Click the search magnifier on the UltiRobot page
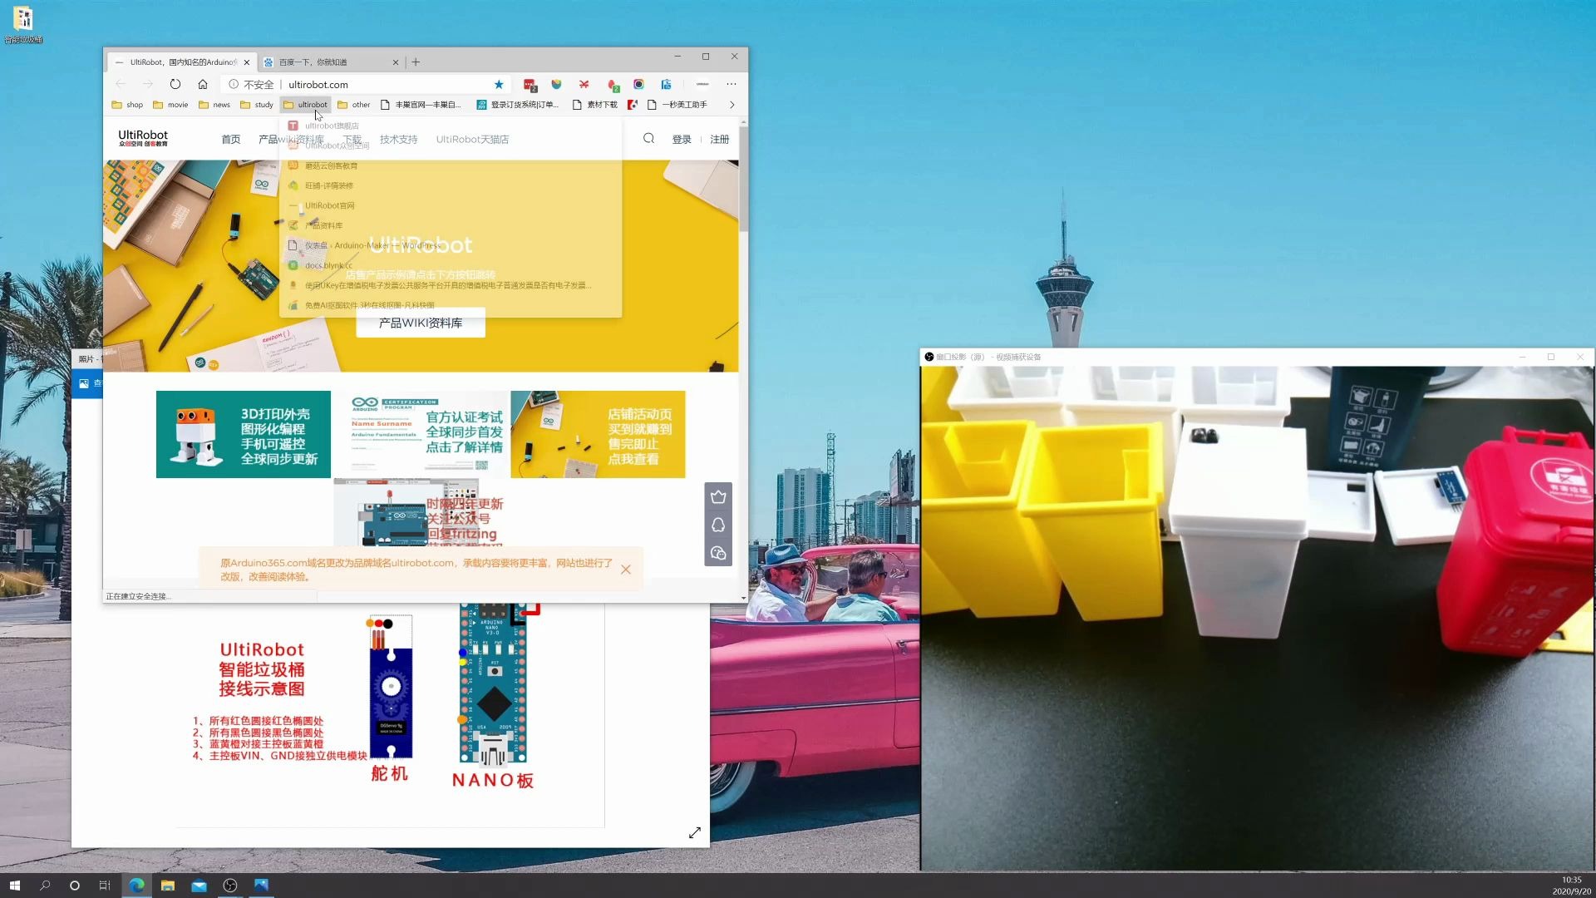The height and width of the screenshot is (898, 1596). tap(649, 139)
